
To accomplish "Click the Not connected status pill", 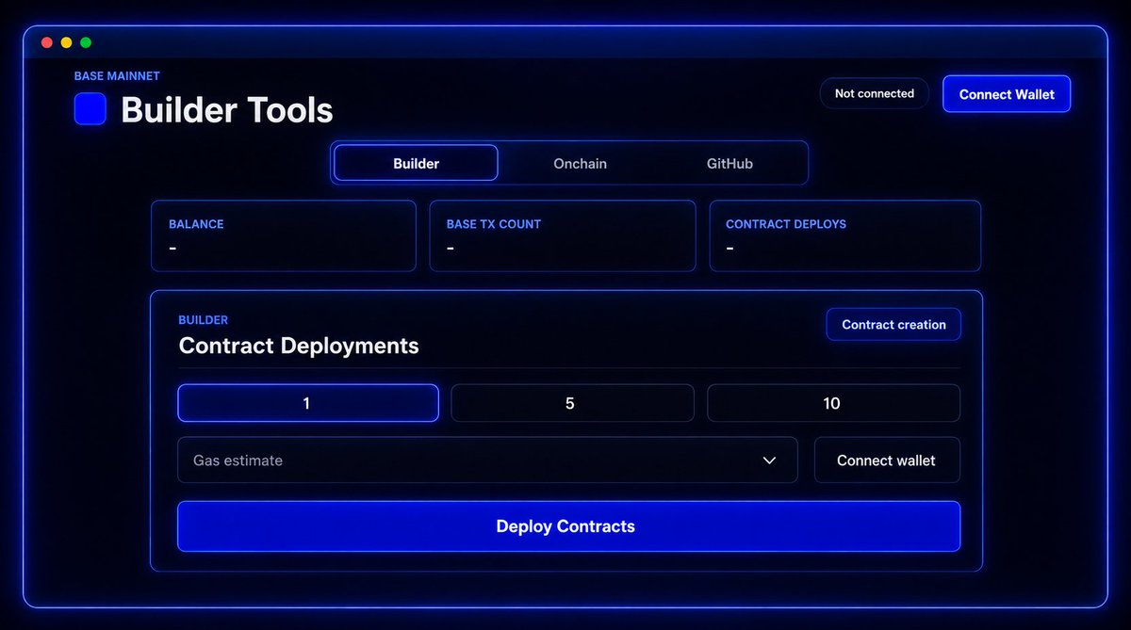I will (875, 93).
